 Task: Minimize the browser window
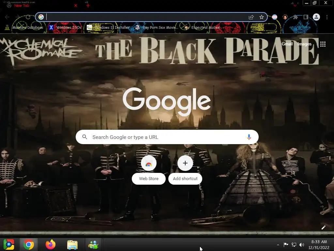[x=307, y=3]
